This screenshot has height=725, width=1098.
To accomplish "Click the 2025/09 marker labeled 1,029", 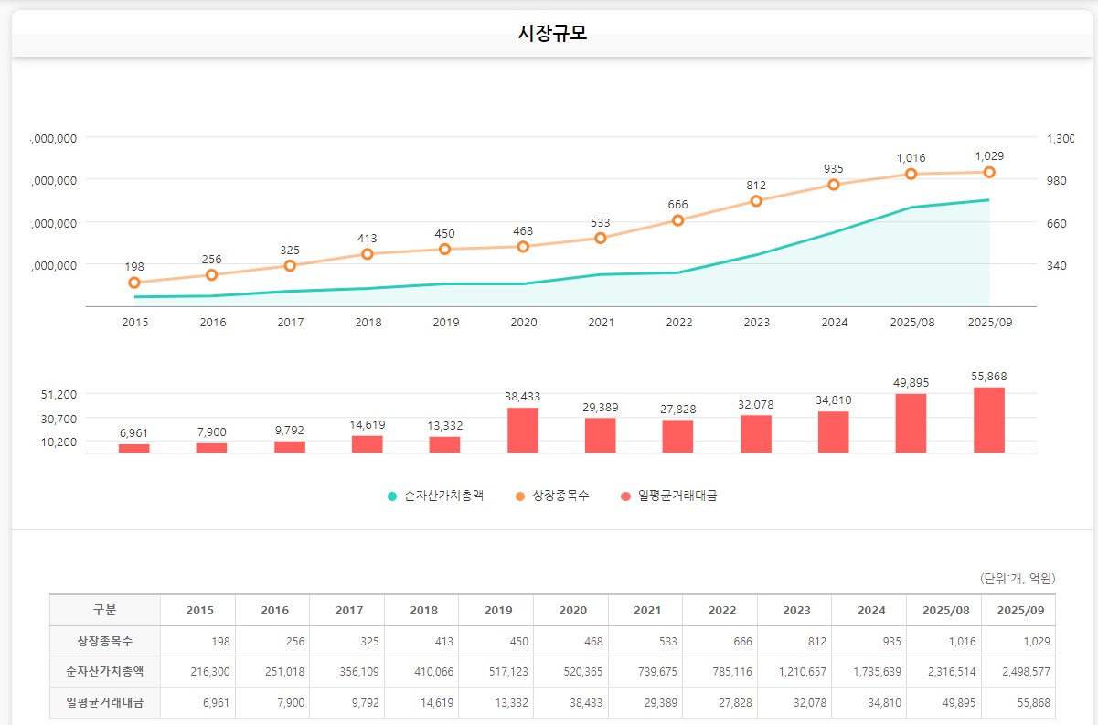I will click(989, 172).
